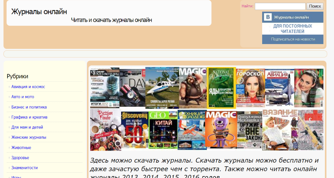Open the Популярная Механика magazine cover
The image size is (334, 178).
250,130
